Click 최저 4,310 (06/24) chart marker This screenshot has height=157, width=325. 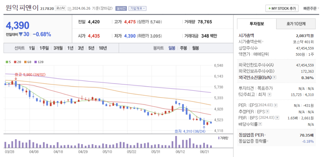pos(190,131)
